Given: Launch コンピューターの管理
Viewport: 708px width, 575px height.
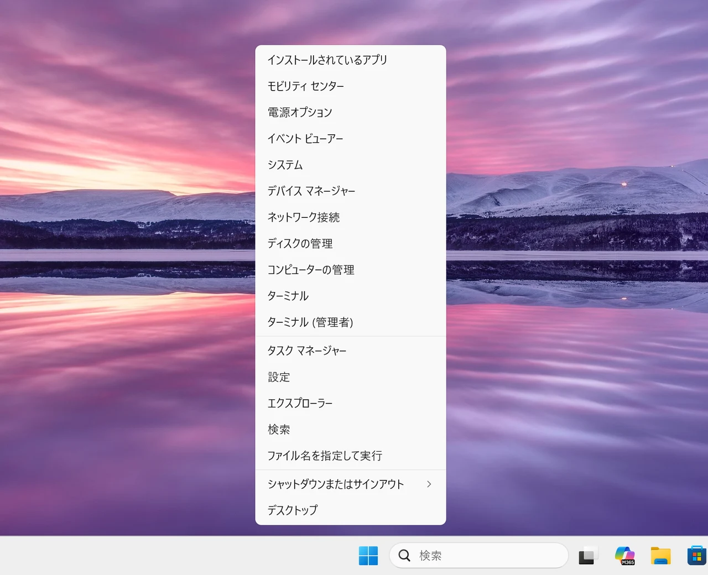Looking at the screenshot, I should coord(351,270).
